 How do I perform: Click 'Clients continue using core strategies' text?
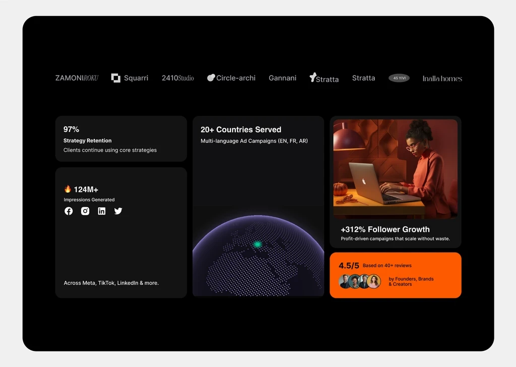coord(110,150)
